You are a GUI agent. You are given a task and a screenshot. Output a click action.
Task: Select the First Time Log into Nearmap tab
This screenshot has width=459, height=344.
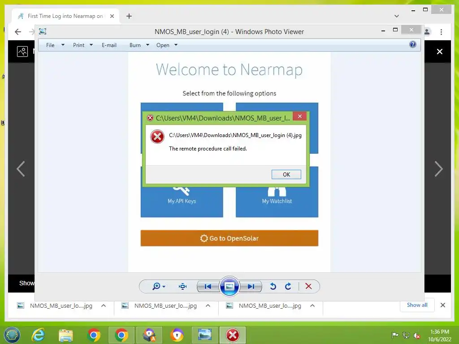65,16
